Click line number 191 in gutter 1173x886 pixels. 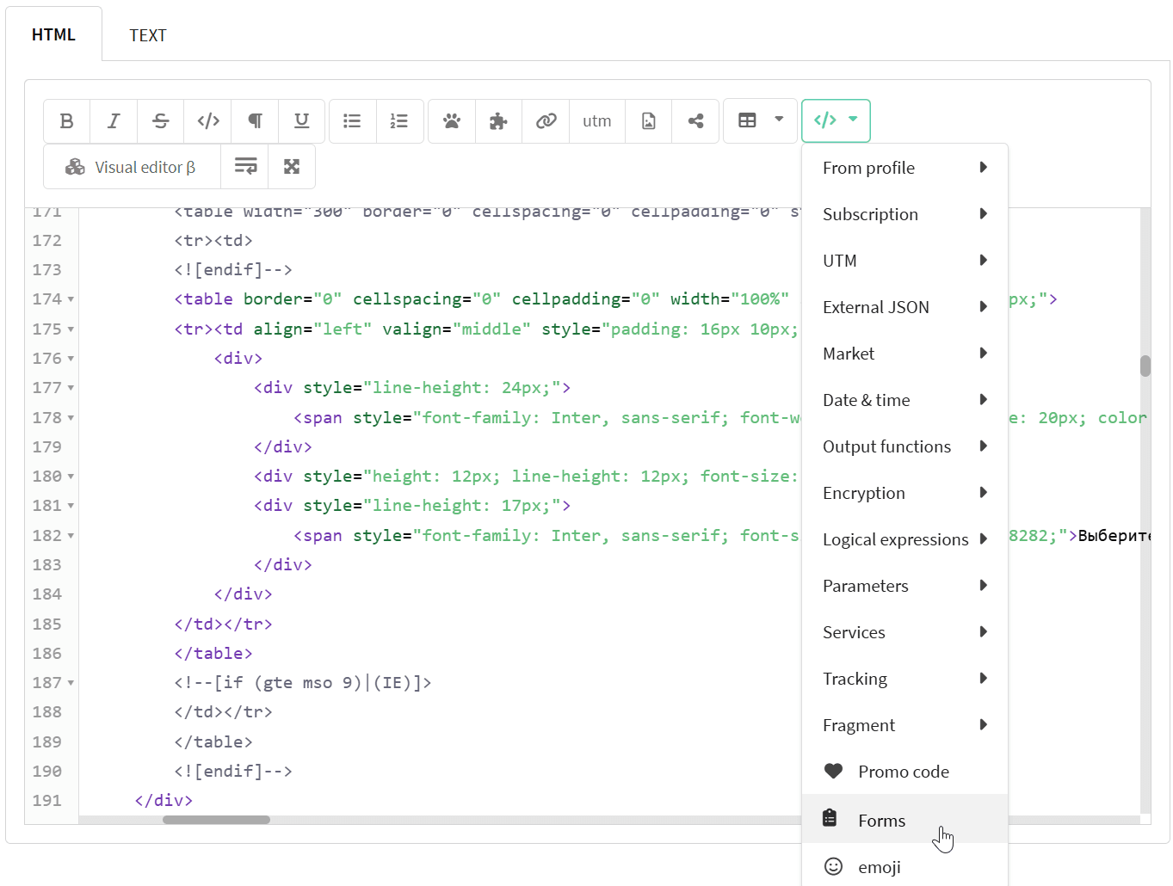point(47,800)
